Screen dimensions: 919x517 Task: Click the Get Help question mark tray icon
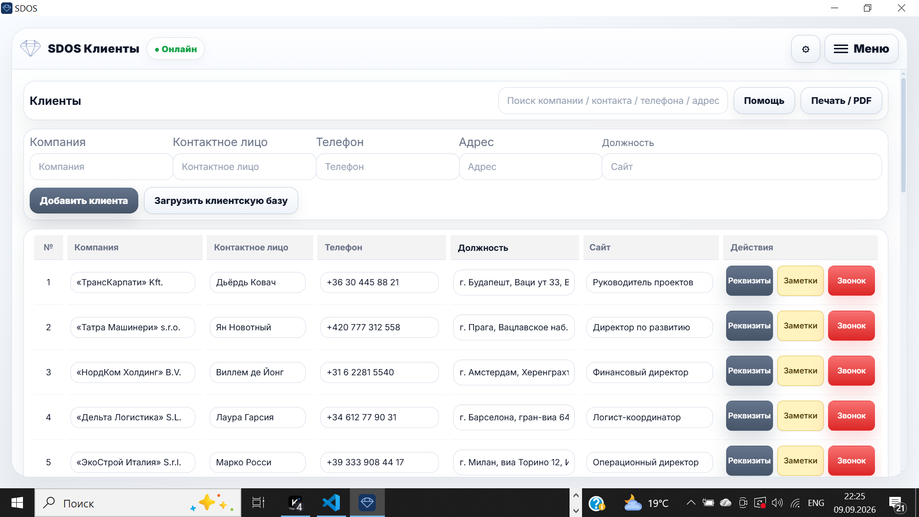click(597, 503)
